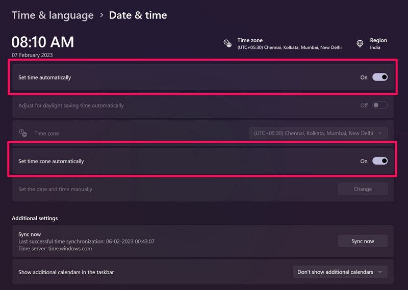Click the 07 February 2023 date text
This screenshot has width=408, height=290.
(x=32, y=55)
